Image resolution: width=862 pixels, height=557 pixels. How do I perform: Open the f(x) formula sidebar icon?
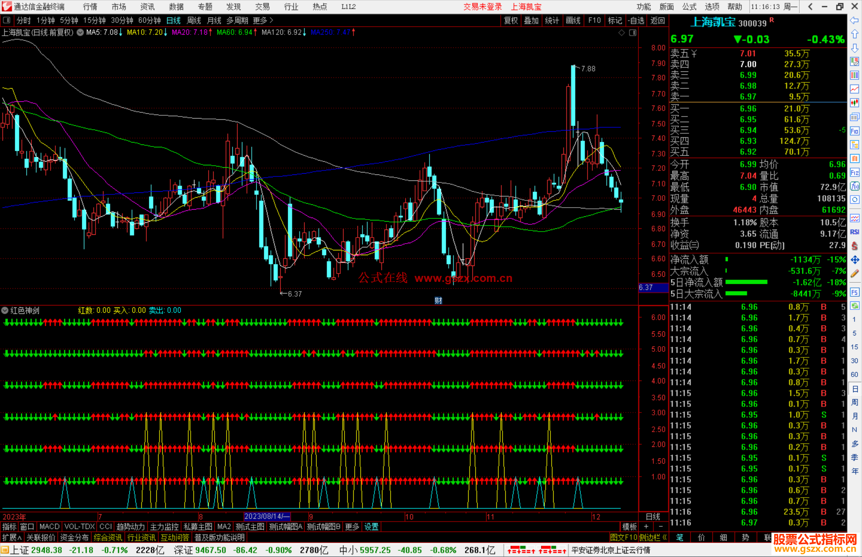[x=854, y=186]
